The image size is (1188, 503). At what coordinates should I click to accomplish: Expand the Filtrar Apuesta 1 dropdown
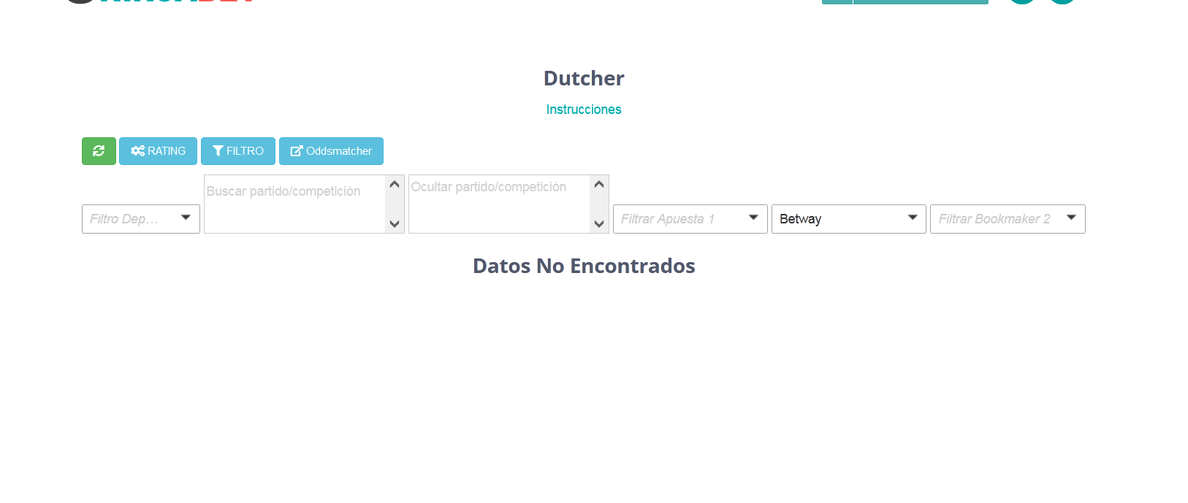point(690,219)
